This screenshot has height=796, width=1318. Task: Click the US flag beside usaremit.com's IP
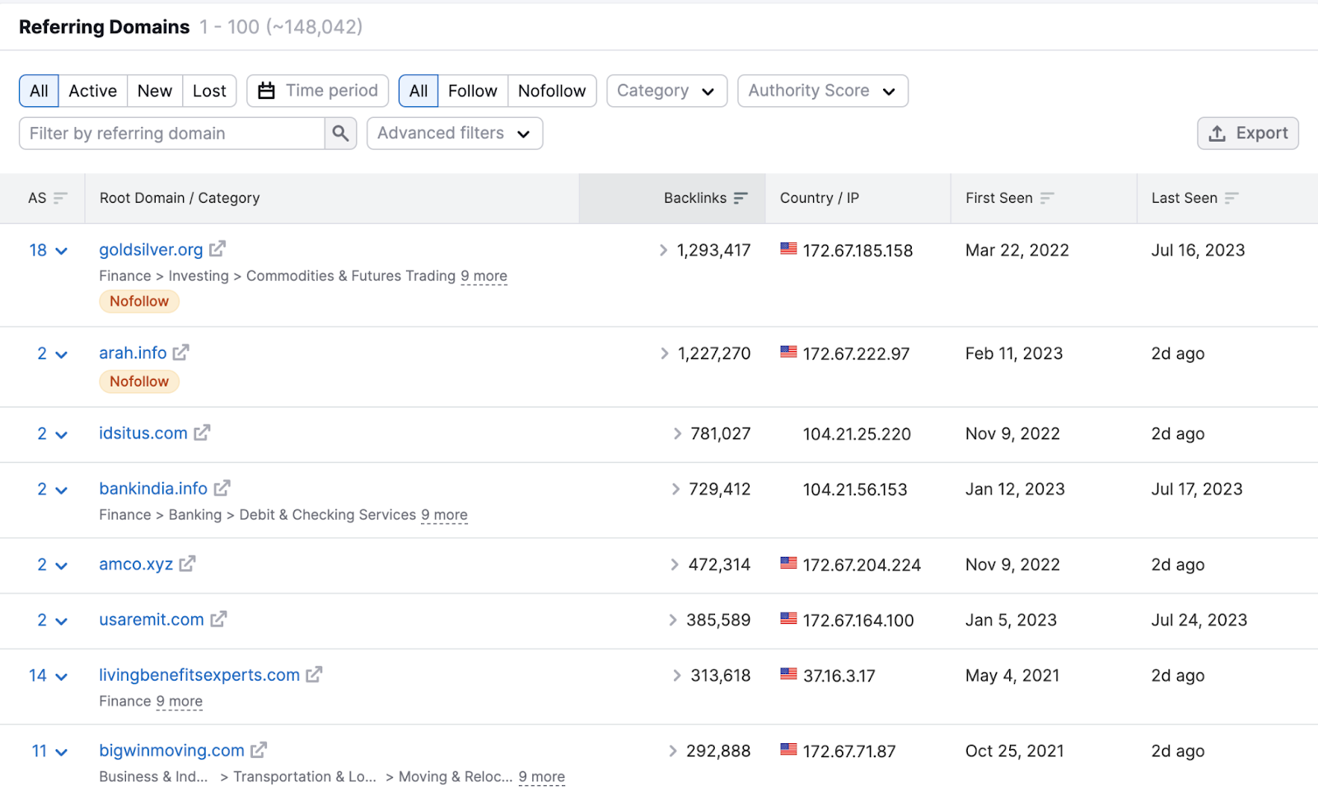click(x=788, y=620)
